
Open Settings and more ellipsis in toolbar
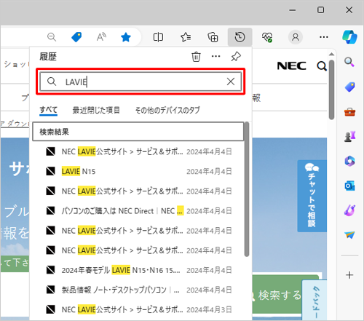click(x=324, y=37)
